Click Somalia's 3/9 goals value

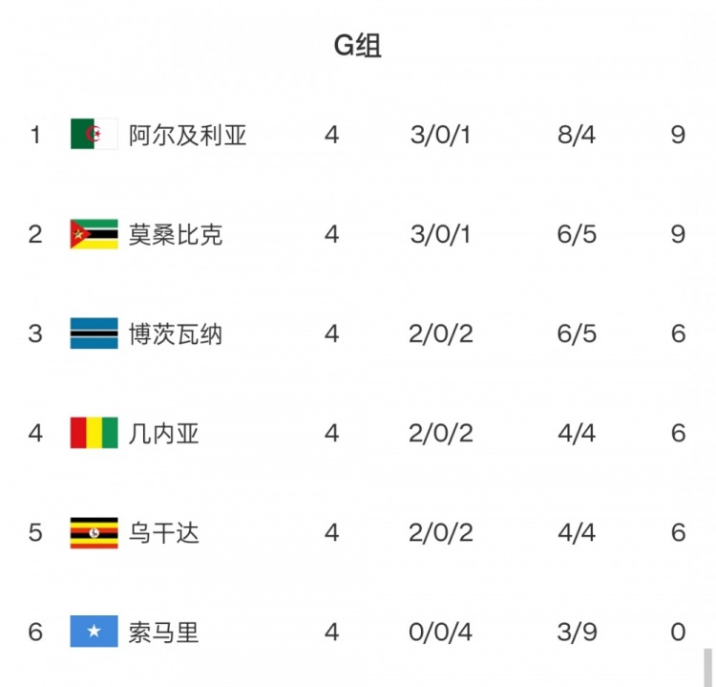coord(576,632)
